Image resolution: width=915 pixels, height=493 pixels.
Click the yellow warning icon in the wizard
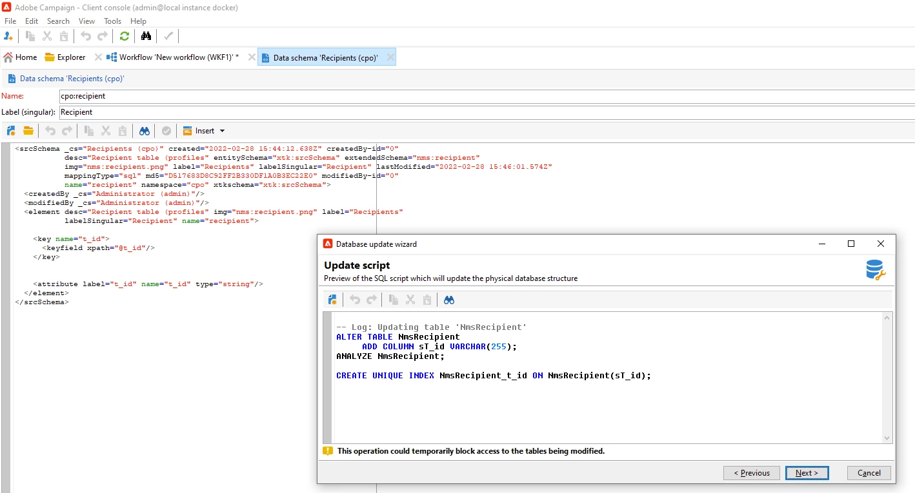[x=328, y=451]
